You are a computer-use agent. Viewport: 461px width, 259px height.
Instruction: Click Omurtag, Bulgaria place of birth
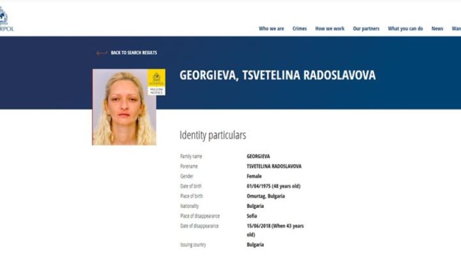(x=266, y=196)
